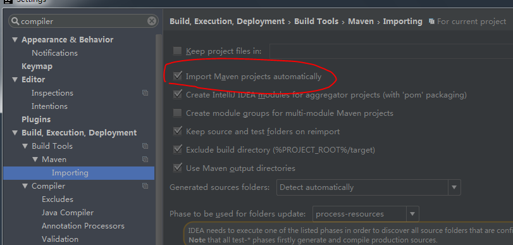Open the Generated sources folders dropdown
The height and width of the screenshot is (245, 513).
369,187
